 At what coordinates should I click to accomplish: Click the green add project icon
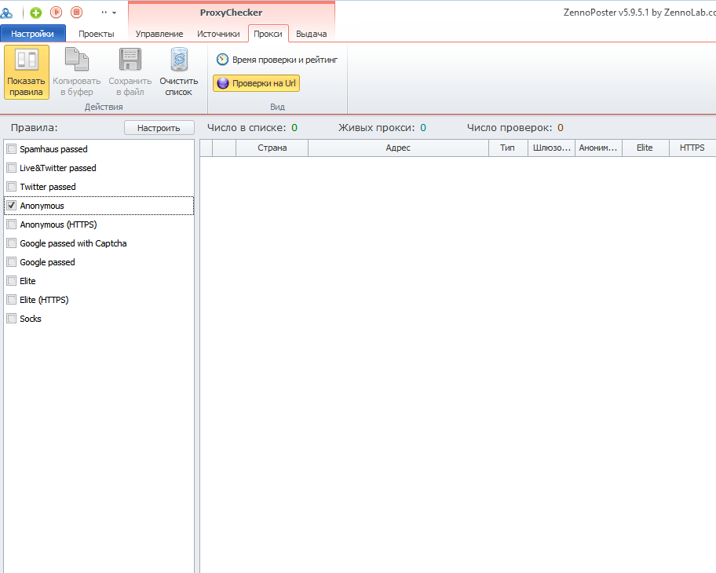point(35,13)
